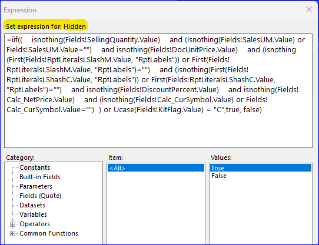This screenshot has height=245, width=319.
Task: Select the Variables category
Action: pyautogui.click(x=33, y=214)
